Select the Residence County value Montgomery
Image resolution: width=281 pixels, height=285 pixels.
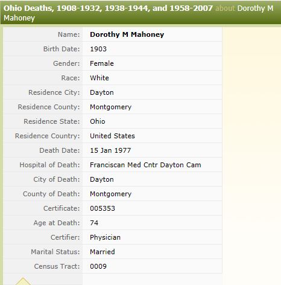point(110,107)
